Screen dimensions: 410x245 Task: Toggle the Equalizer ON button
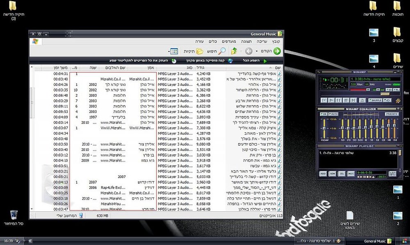(x=324, y=114)
